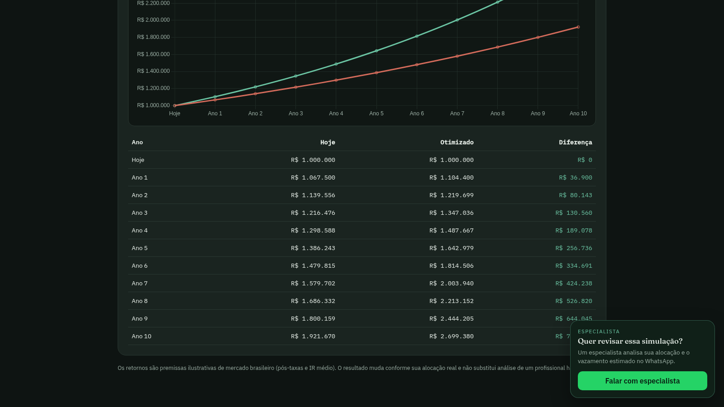Select the R$ 2.699.380 cell

452,336
